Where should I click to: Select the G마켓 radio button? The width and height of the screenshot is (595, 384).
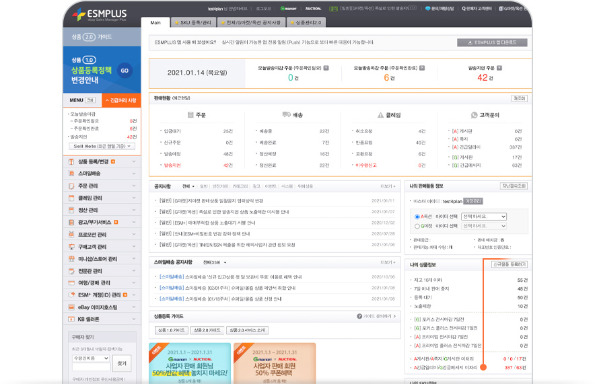(x=417, y=227)
